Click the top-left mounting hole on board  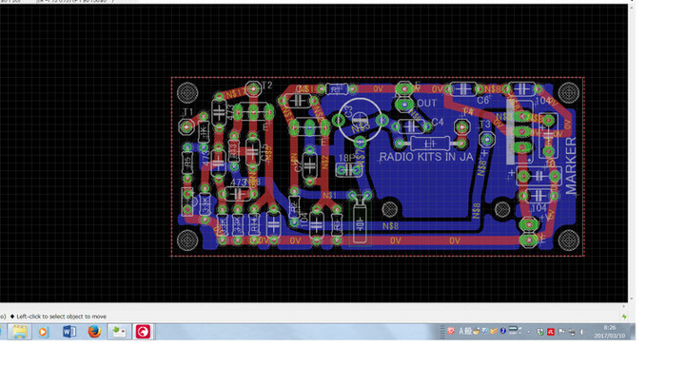[186, 92]
